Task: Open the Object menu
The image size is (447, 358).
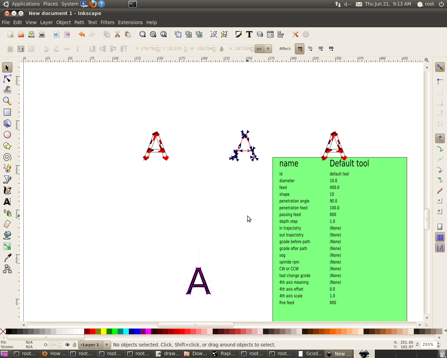Action: click(64, 22)
